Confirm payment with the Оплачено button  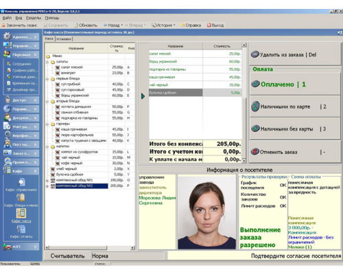[295, 84]
